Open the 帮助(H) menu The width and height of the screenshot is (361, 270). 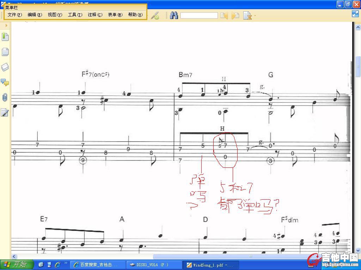[135, 15]
